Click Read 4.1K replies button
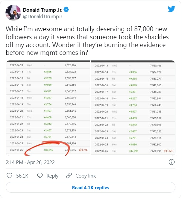 (90, 188)
